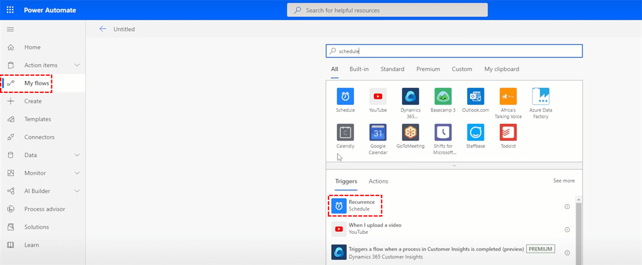The height and width of the screenshot is (265, 642).
Task: Select the GoToMeeting connector icon
Action: (410, 132)
